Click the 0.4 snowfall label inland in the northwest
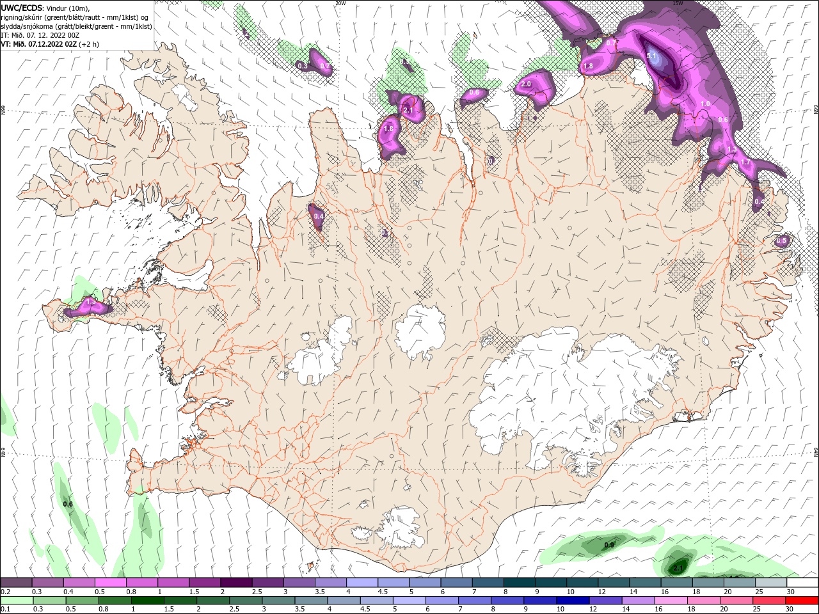Screen dimensions: 819x614 pos(319,216)
